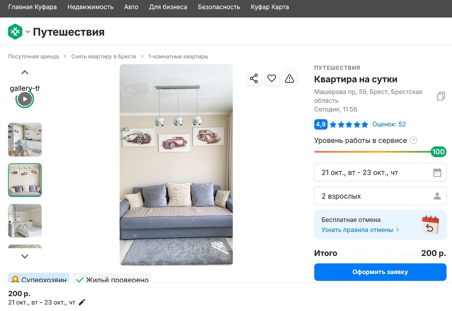This screenshot has width=452, height=311.
Task: Edit dates with pencil icon in bottom bar
Action: 82,302
